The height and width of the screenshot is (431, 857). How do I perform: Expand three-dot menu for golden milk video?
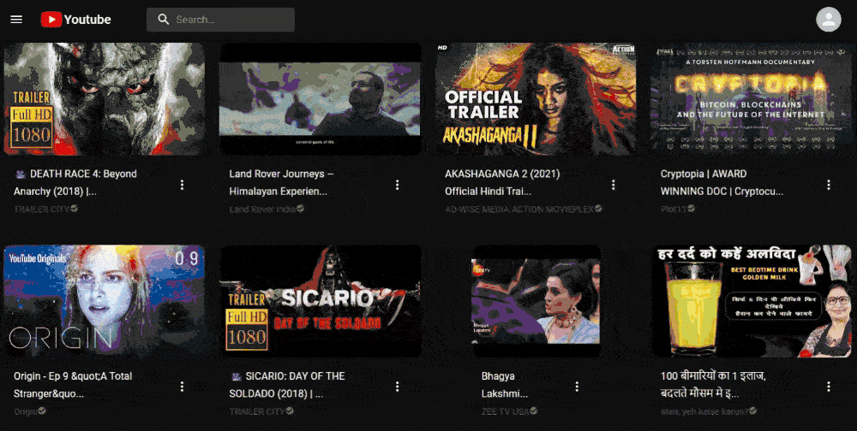pyautogui.click(x=829, y=387)
